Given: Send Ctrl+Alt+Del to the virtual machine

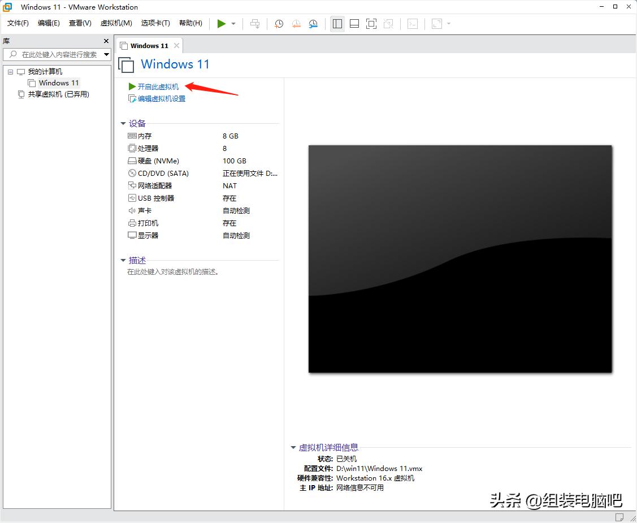Looking at the screenshot, I should point(255,23).
